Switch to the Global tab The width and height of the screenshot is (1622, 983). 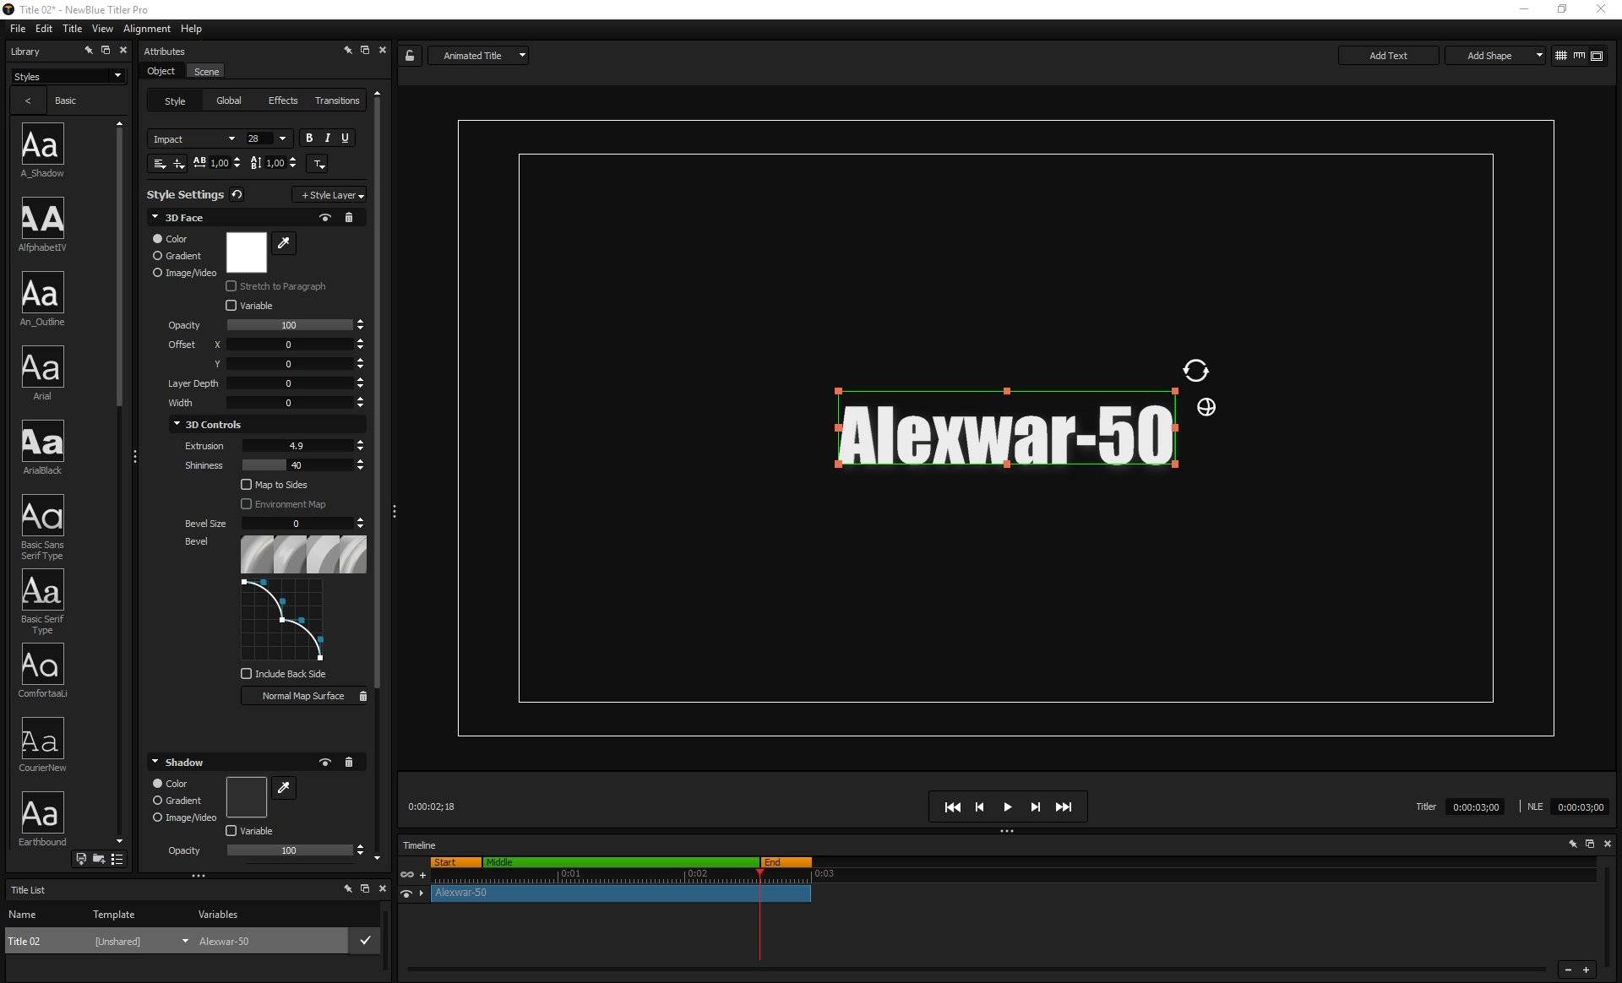228,100
